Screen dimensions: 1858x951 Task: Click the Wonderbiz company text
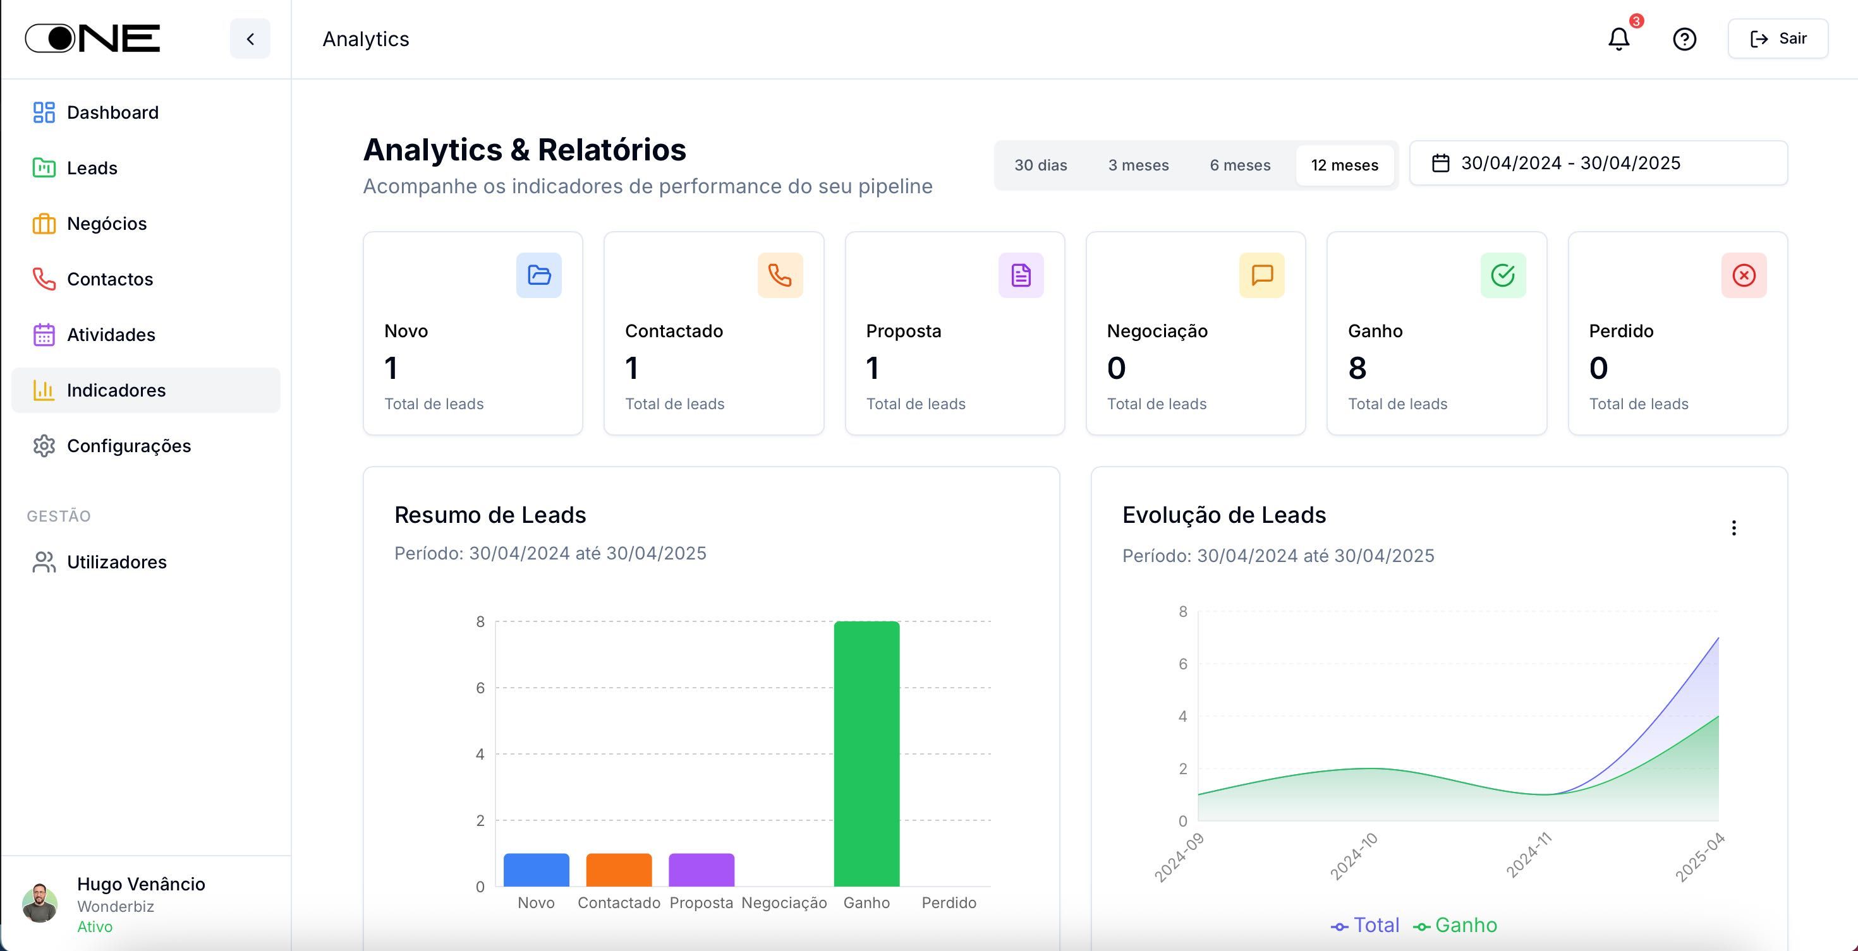pyautogui.click(x=116, y=906)
